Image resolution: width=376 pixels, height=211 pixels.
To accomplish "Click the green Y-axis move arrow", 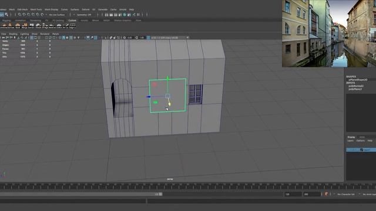I will 167,78.
